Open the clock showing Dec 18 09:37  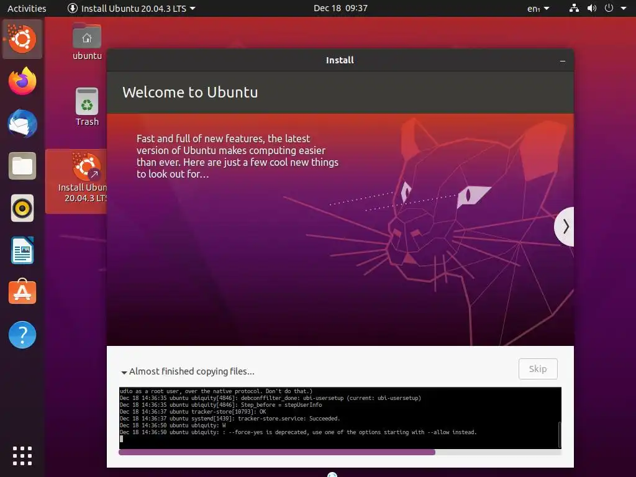[x=340, y=8]
